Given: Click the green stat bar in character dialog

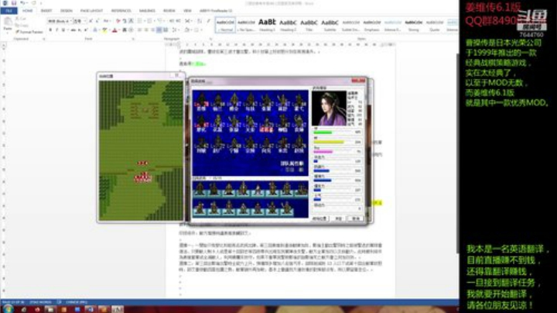Looking at the screenshot, I should pos(323,132).
